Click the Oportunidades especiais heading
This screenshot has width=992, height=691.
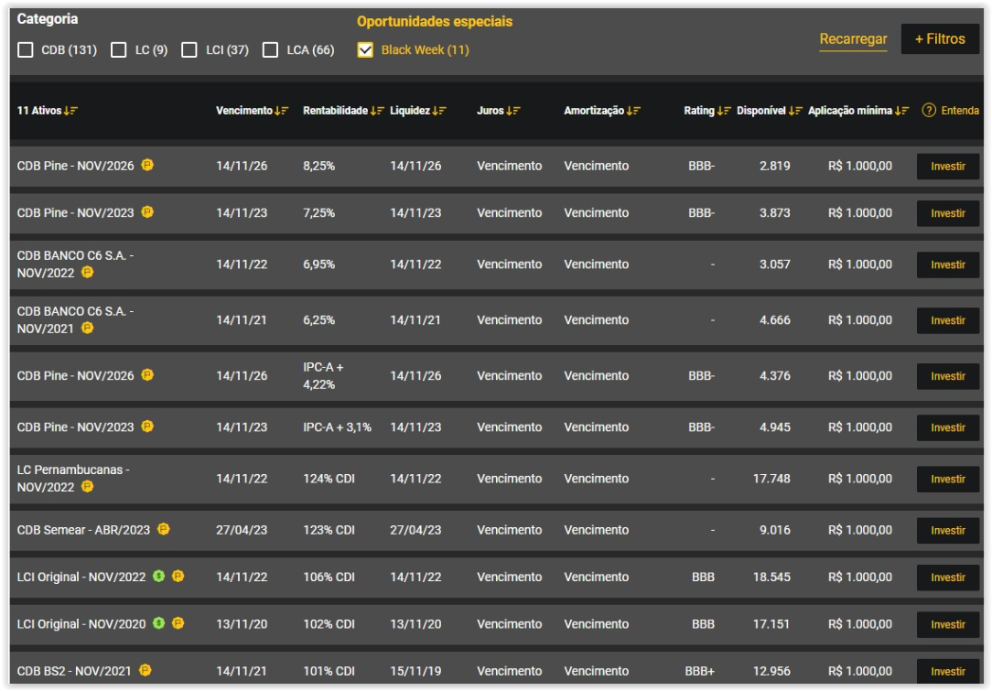435,22
